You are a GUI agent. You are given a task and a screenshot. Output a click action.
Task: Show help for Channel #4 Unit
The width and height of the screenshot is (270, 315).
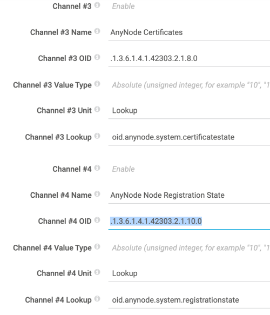(97, 272)
